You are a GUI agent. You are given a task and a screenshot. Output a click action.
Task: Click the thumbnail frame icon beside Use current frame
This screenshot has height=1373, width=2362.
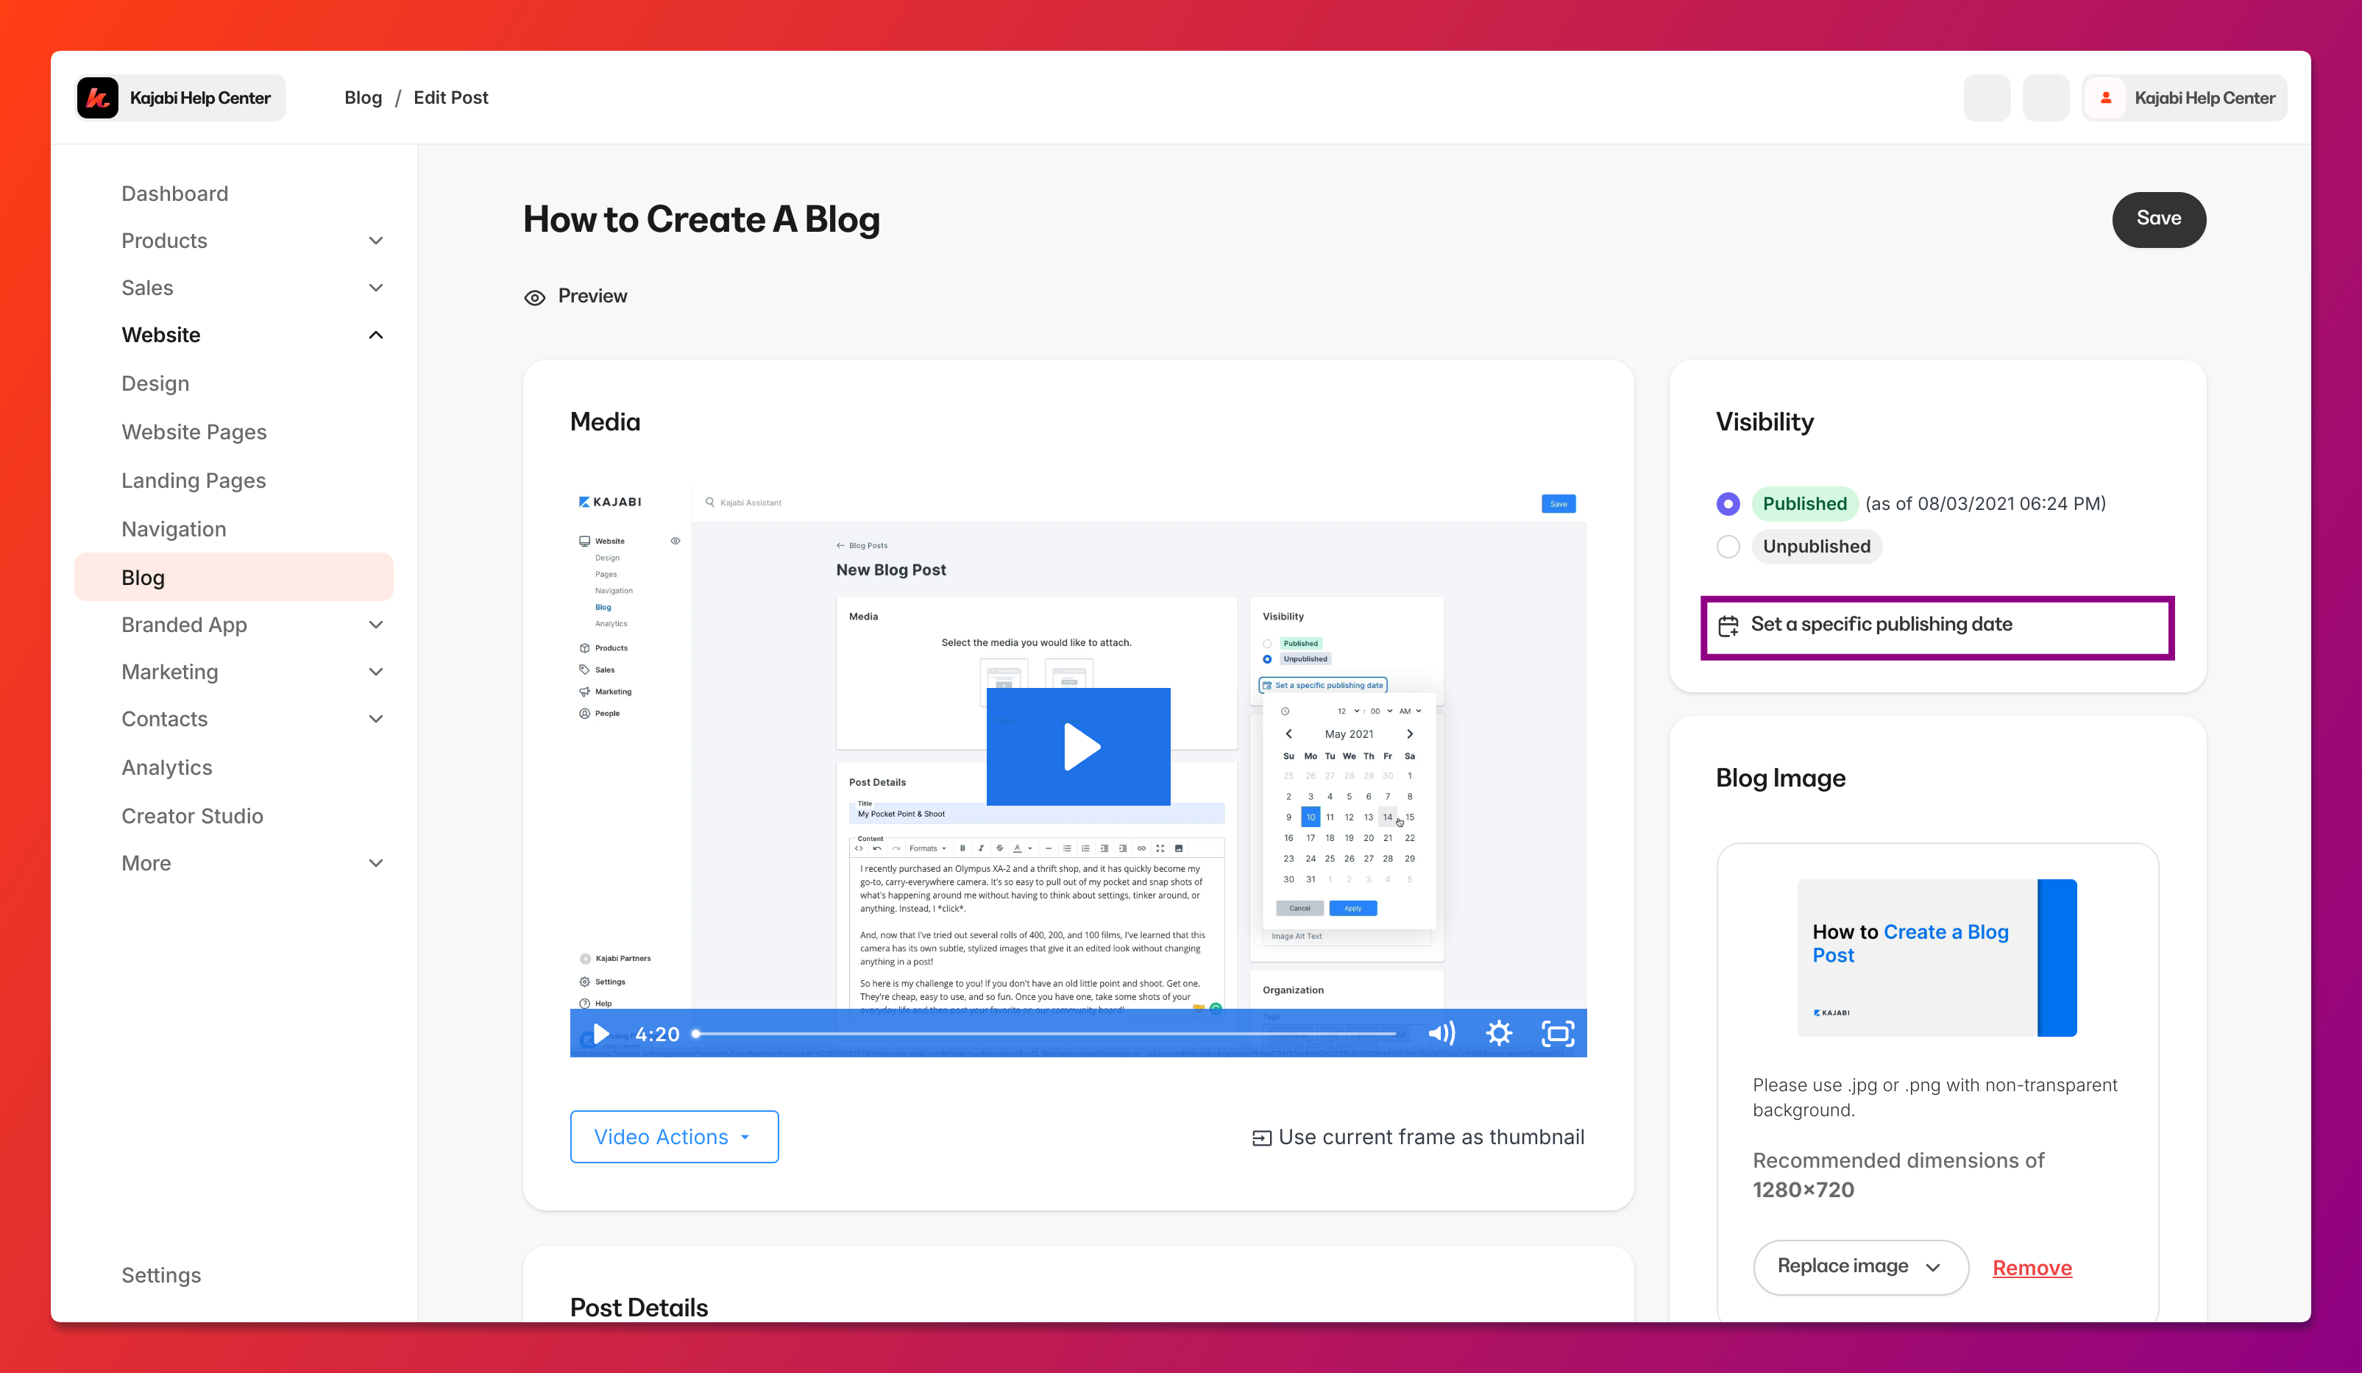(x=1262, y=1138)
